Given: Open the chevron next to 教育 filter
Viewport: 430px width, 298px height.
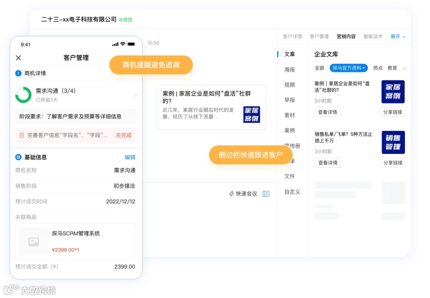Looking at the screenshot, I should pos(405,68).
